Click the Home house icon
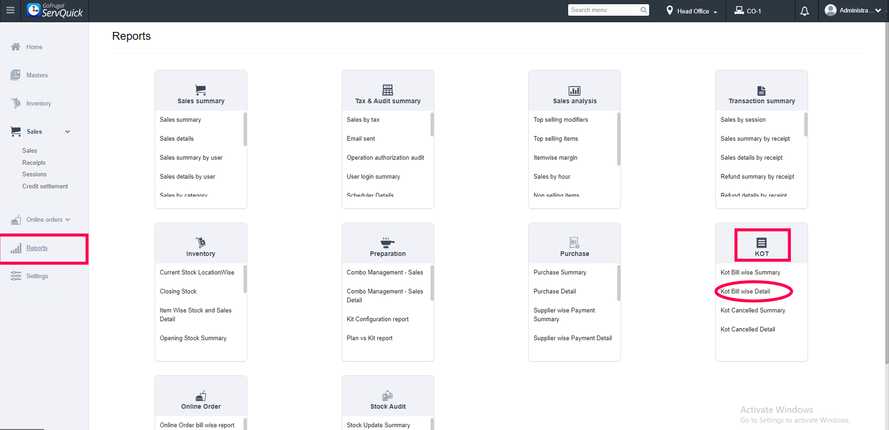The height and width of the screenshot is (430, 889). (16, 47)
